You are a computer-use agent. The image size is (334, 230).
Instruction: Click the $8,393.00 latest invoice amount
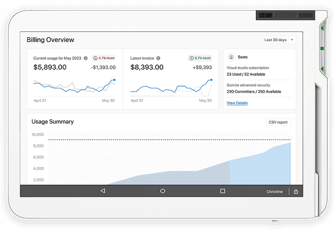point(147,68)
